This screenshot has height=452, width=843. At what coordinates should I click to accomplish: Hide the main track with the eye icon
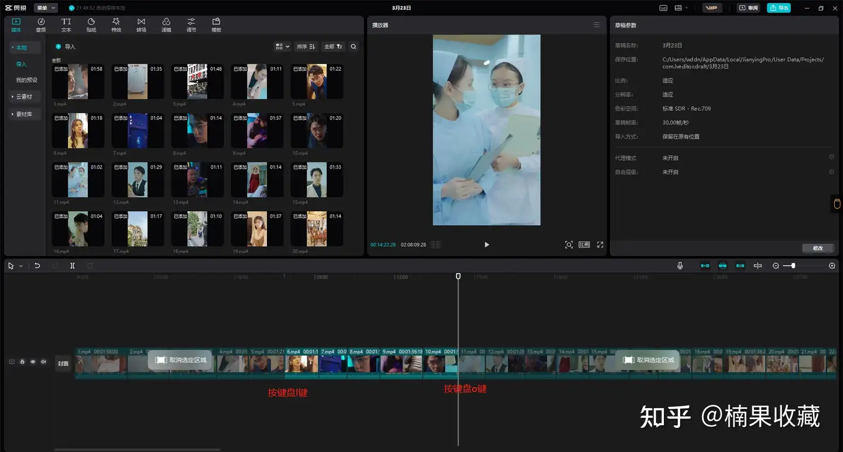[33, 362]
